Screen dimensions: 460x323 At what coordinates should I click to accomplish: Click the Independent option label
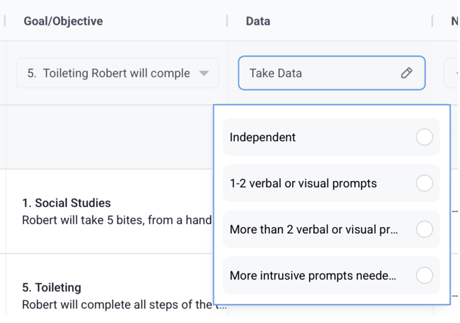point(263,137)
